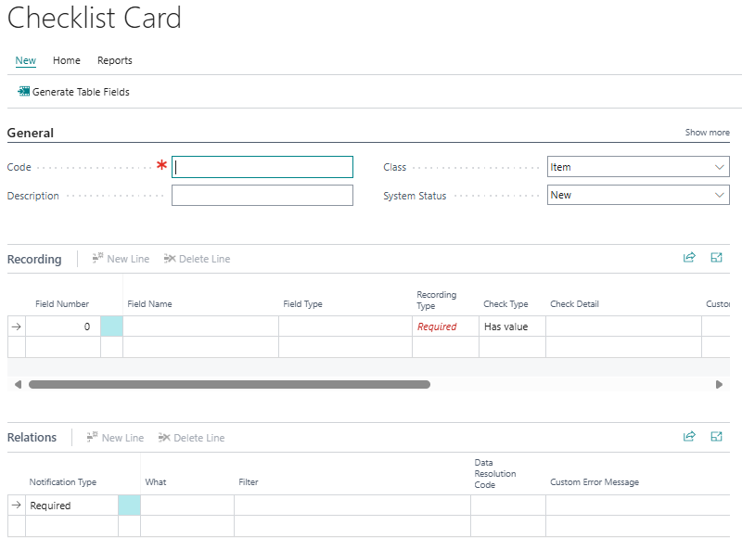742x538 pixels.
Task: Switch to the Reports tab
Action: (114, 60)
